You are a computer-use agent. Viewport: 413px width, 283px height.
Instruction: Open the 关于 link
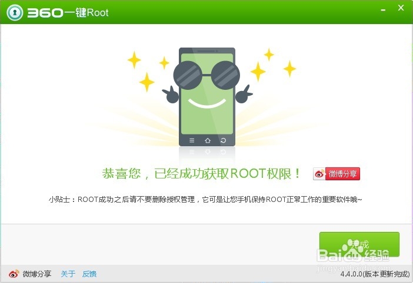click(x=68, y=274)
